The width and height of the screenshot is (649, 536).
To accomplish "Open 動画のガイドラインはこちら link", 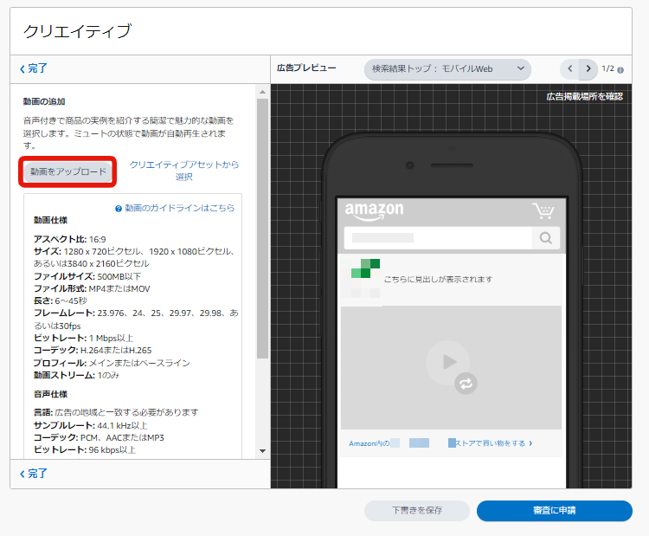I will click(180, 209).
